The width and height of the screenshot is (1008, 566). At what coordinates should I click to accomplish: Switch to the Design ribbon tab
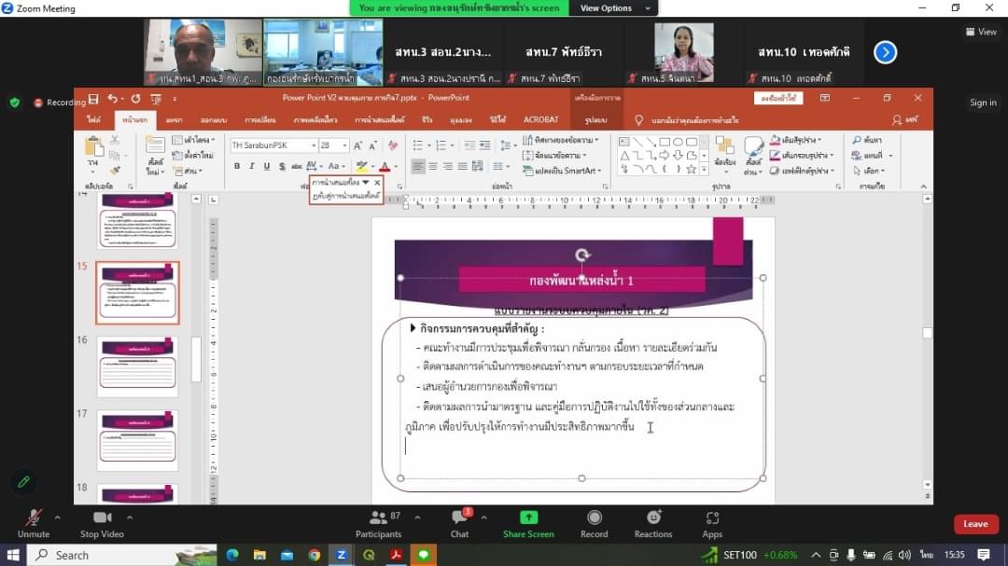click(213, 120)
